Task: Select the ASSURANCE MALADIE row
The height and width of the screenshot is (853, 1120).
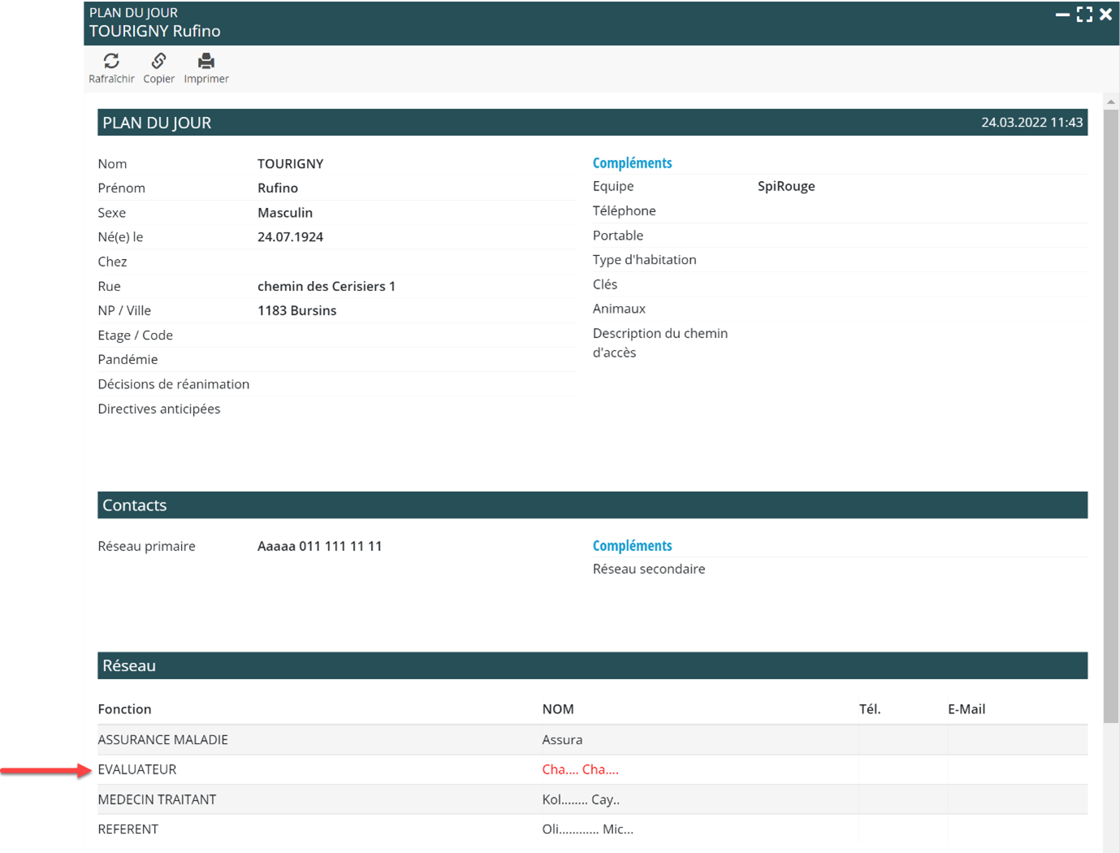Action: (x=162, y=739)
